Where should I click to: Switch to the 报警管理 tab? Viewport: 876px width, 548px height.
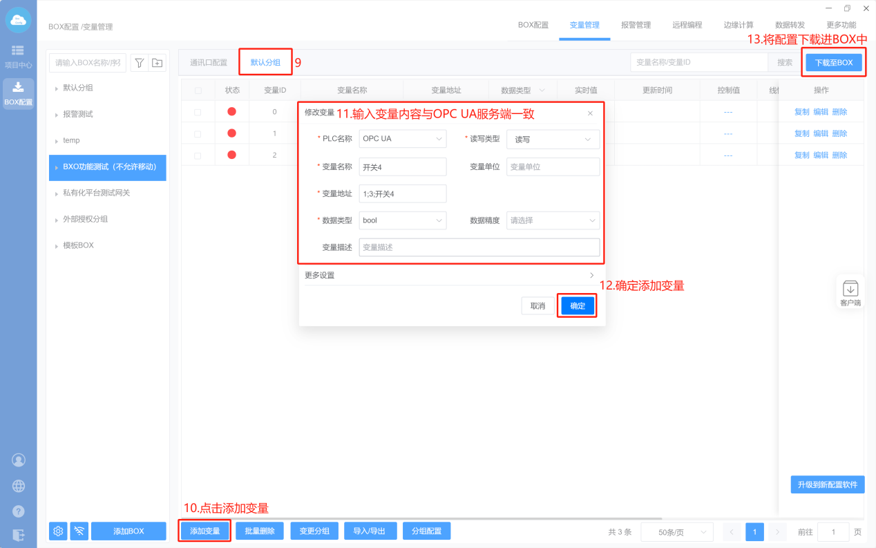pyautogui.click(x=636, y=25)
